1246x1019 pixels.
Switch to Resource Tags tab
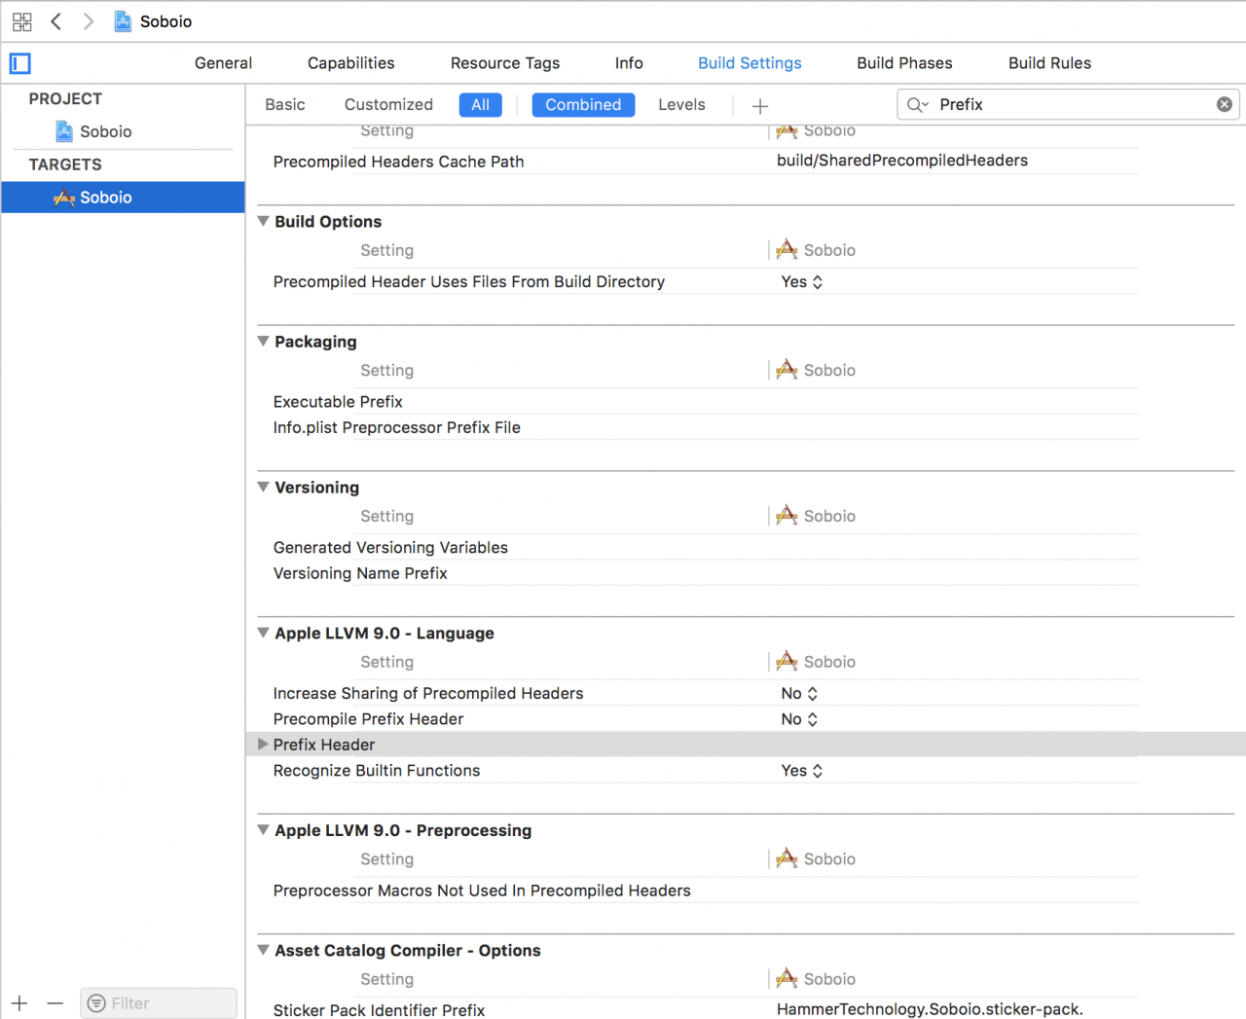click(x=505, y=63)
